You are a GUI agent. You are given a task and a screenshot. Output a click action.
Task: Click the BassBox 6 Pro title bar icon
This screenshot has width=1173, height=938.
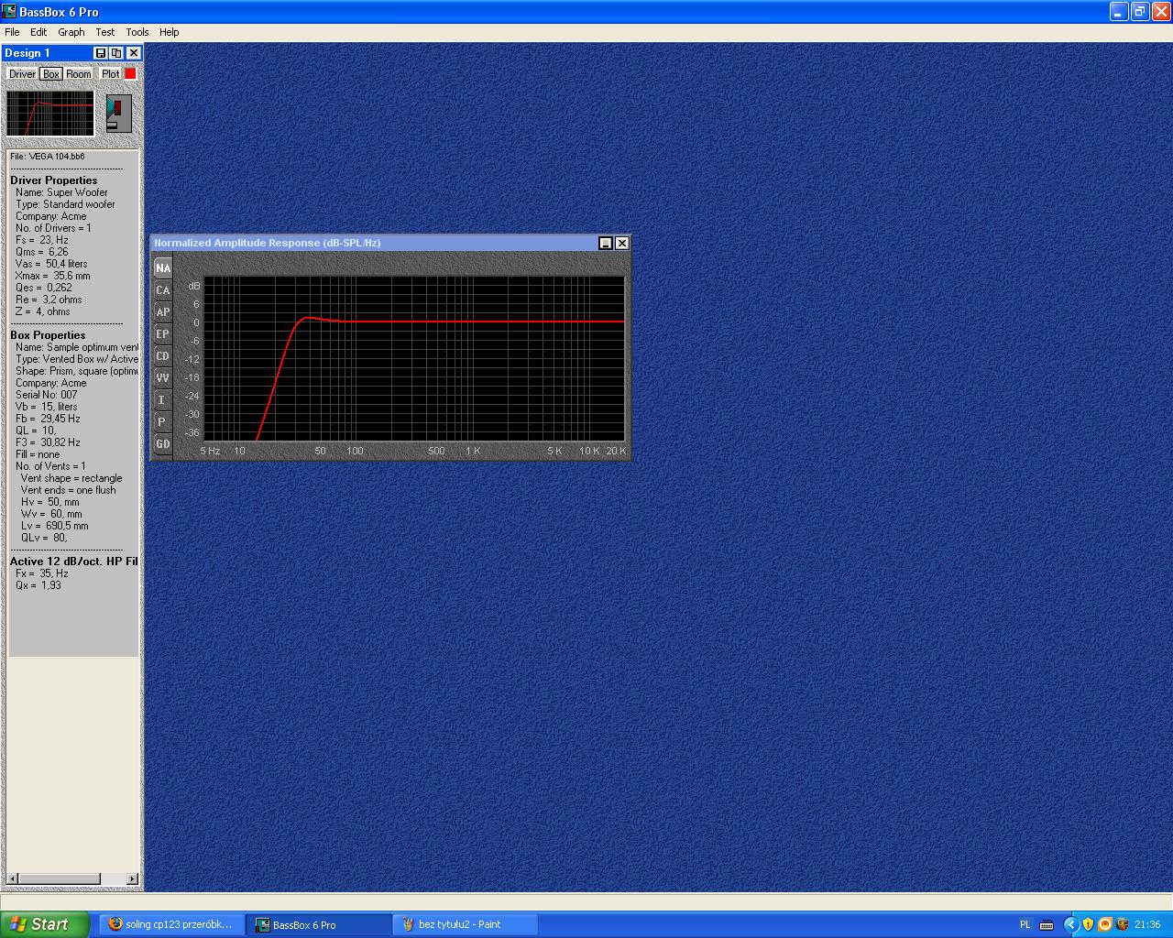pos(10,12)
